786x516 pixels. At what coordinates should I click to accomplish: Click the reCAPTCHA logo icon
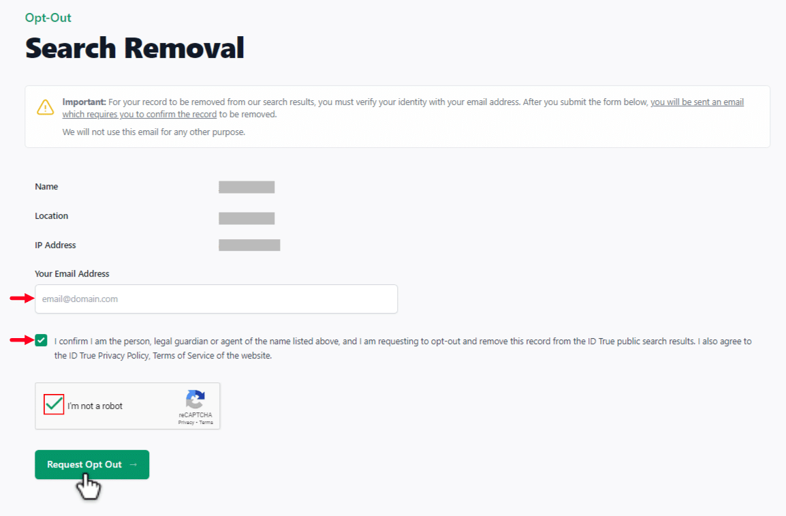click(195, 399)
